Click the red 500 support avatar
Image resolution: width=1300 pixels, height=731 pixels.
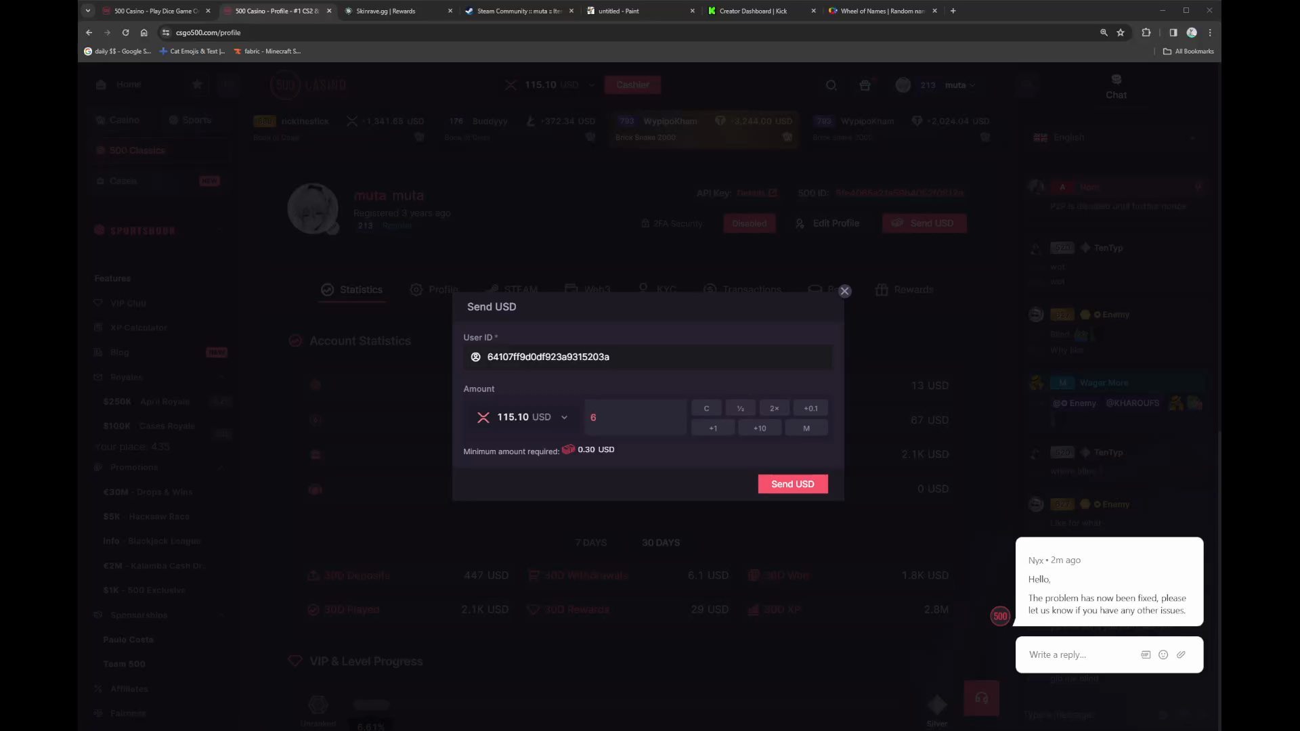click(1000, 616)
